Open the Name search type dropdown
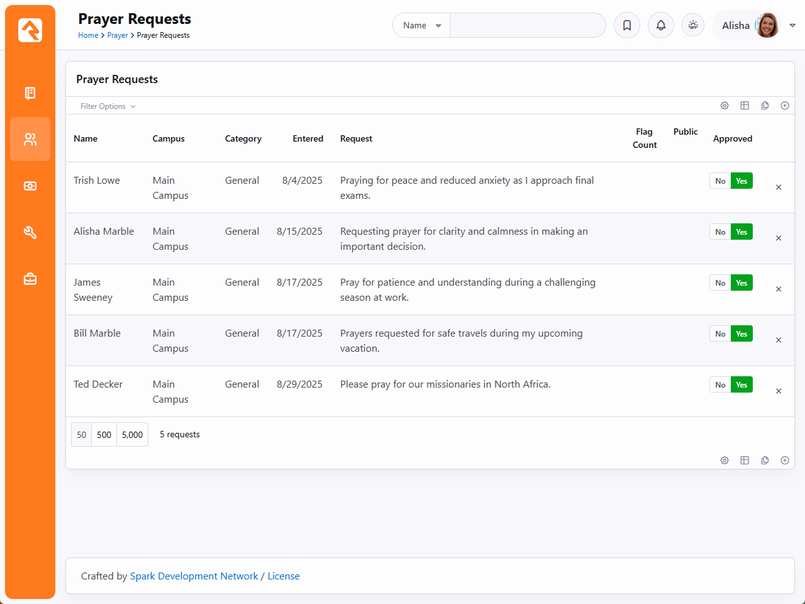 421,26
